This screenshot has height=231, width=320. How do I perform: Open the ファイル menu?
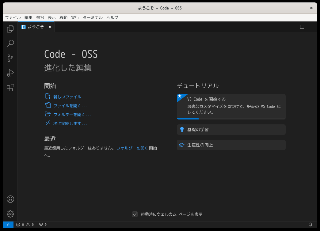(x=13, y=17)
